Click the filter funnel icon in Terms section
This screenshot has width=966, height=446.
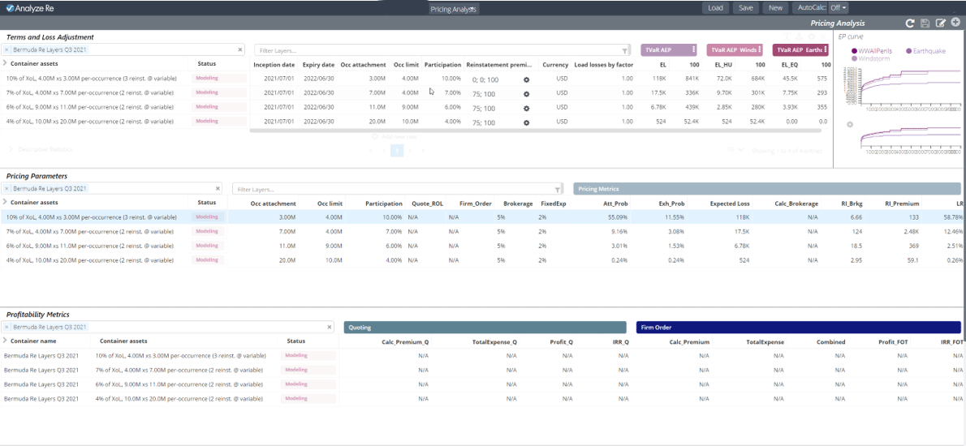624,50
